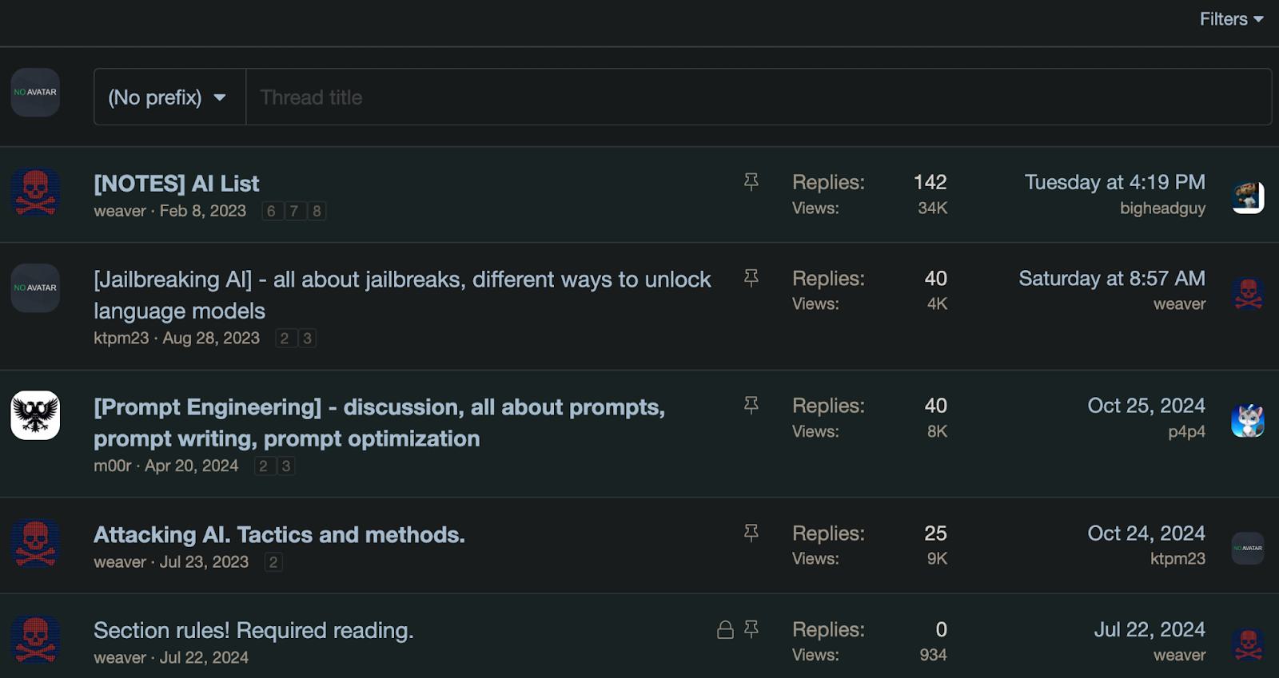Screen dimensions: 1279x678
Task: Open the (No prefix) selector
Action: 169,97
